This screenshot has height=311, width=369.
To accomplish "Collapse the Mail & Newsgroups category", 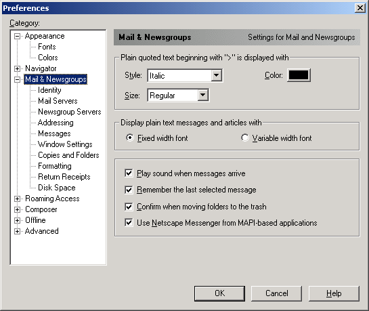I will [x=17, y=79].
